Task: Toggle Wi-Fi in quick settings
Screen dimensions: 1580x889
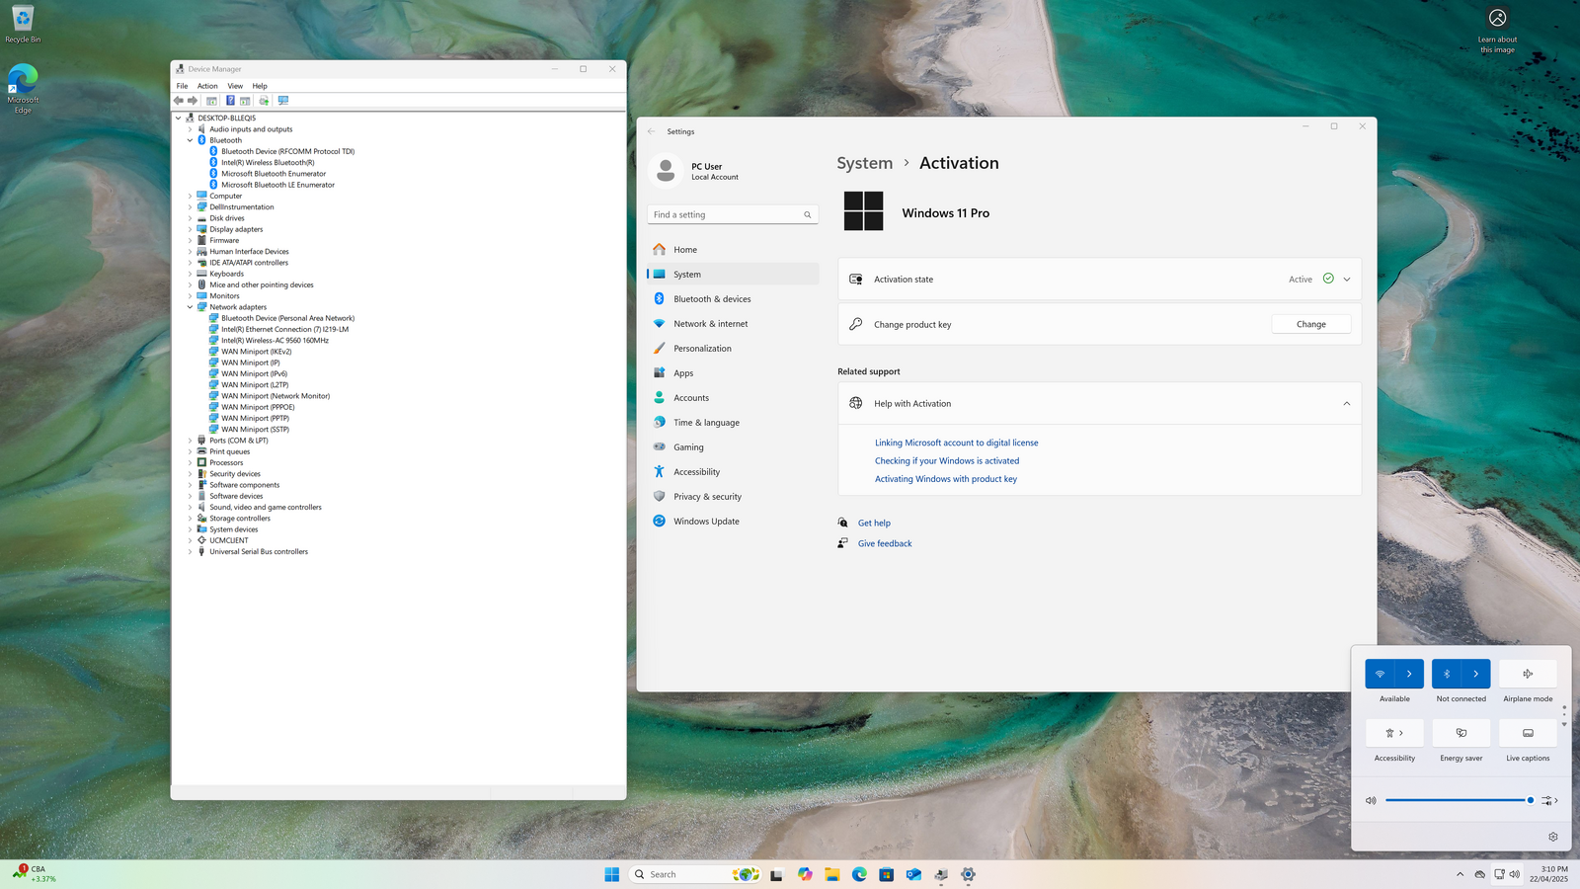Action: [1380, 674]
